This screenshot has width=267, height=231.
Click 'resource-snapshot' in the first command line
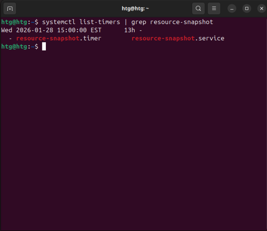pyautogui.click(x=181, y=22)
